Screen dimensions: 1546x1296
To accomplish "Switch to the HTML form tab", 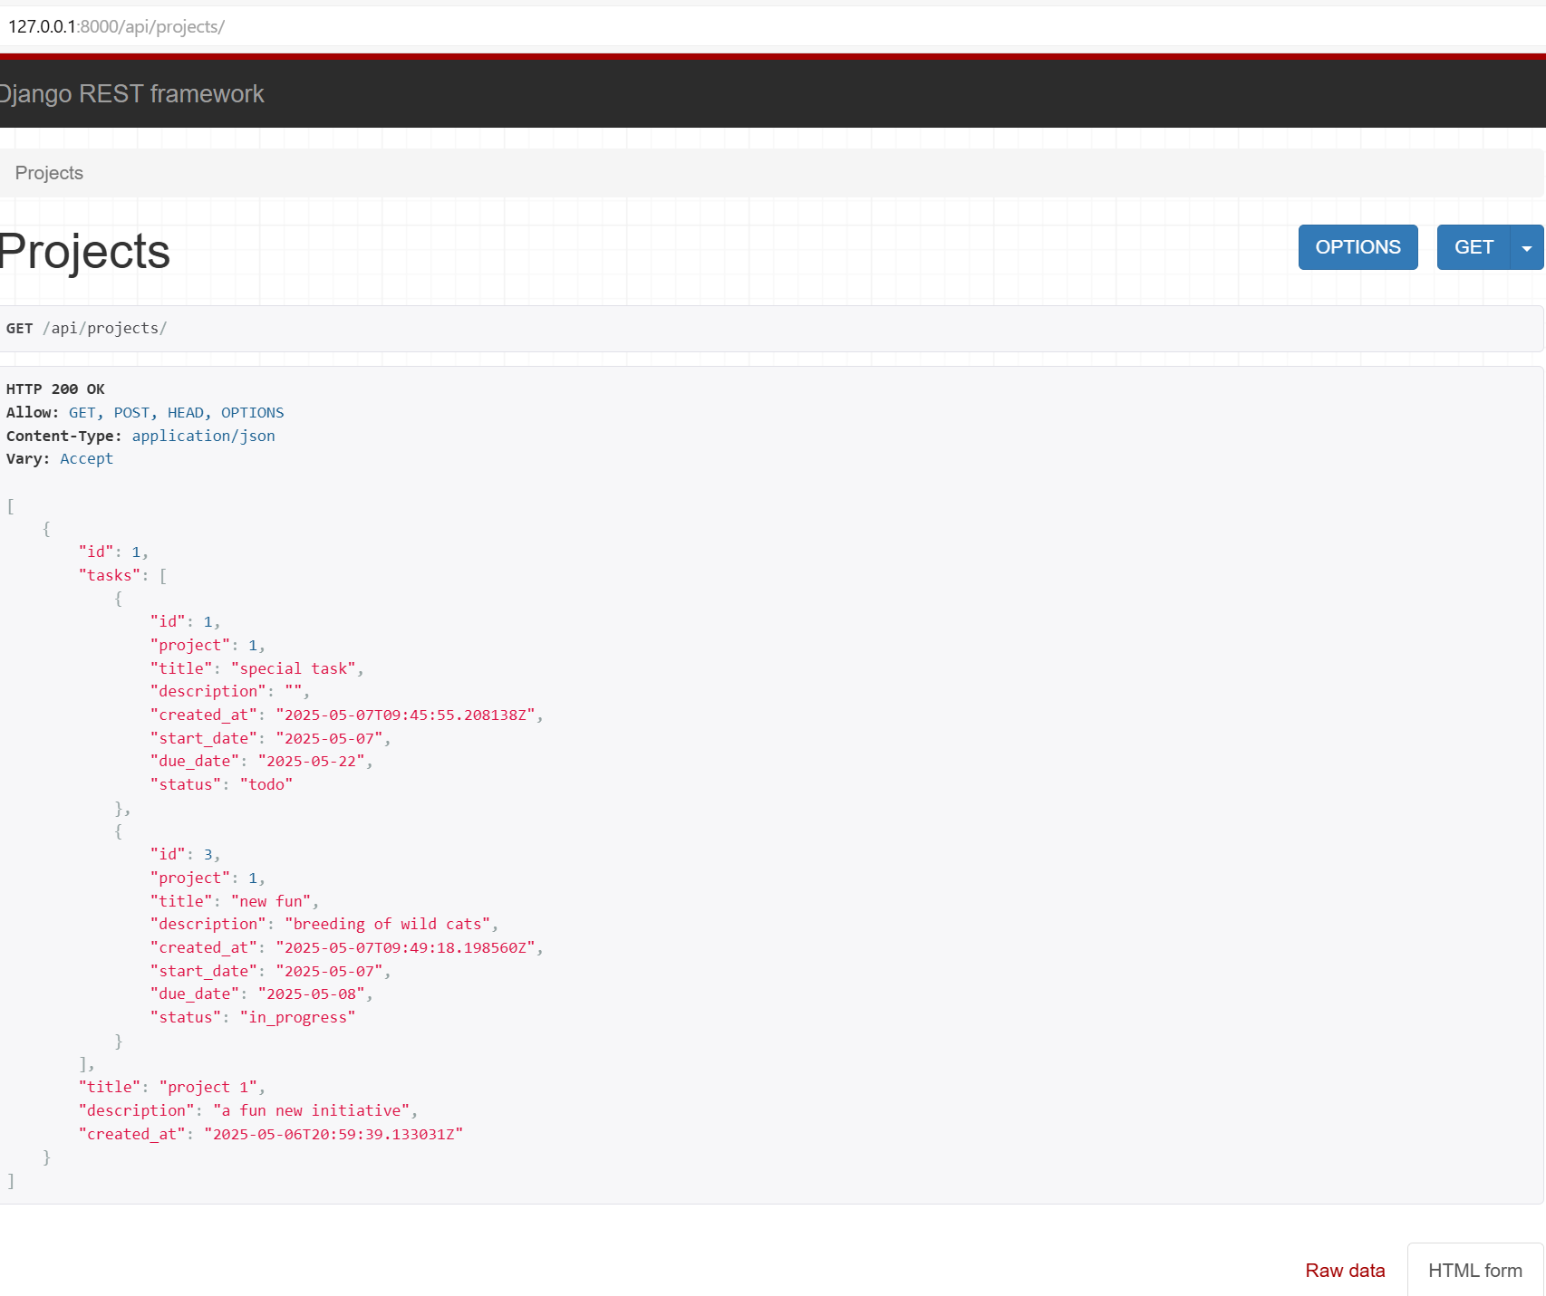I will tap(1474, 1271).
